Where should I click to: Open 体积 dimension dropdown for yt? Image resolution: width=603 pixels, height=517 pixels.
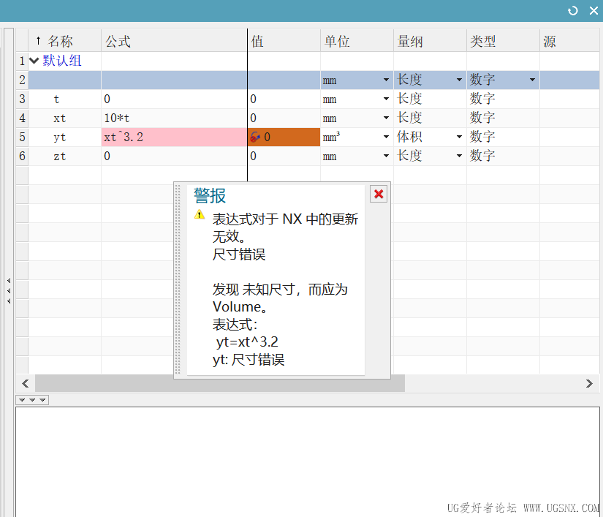tap(459, 137)
